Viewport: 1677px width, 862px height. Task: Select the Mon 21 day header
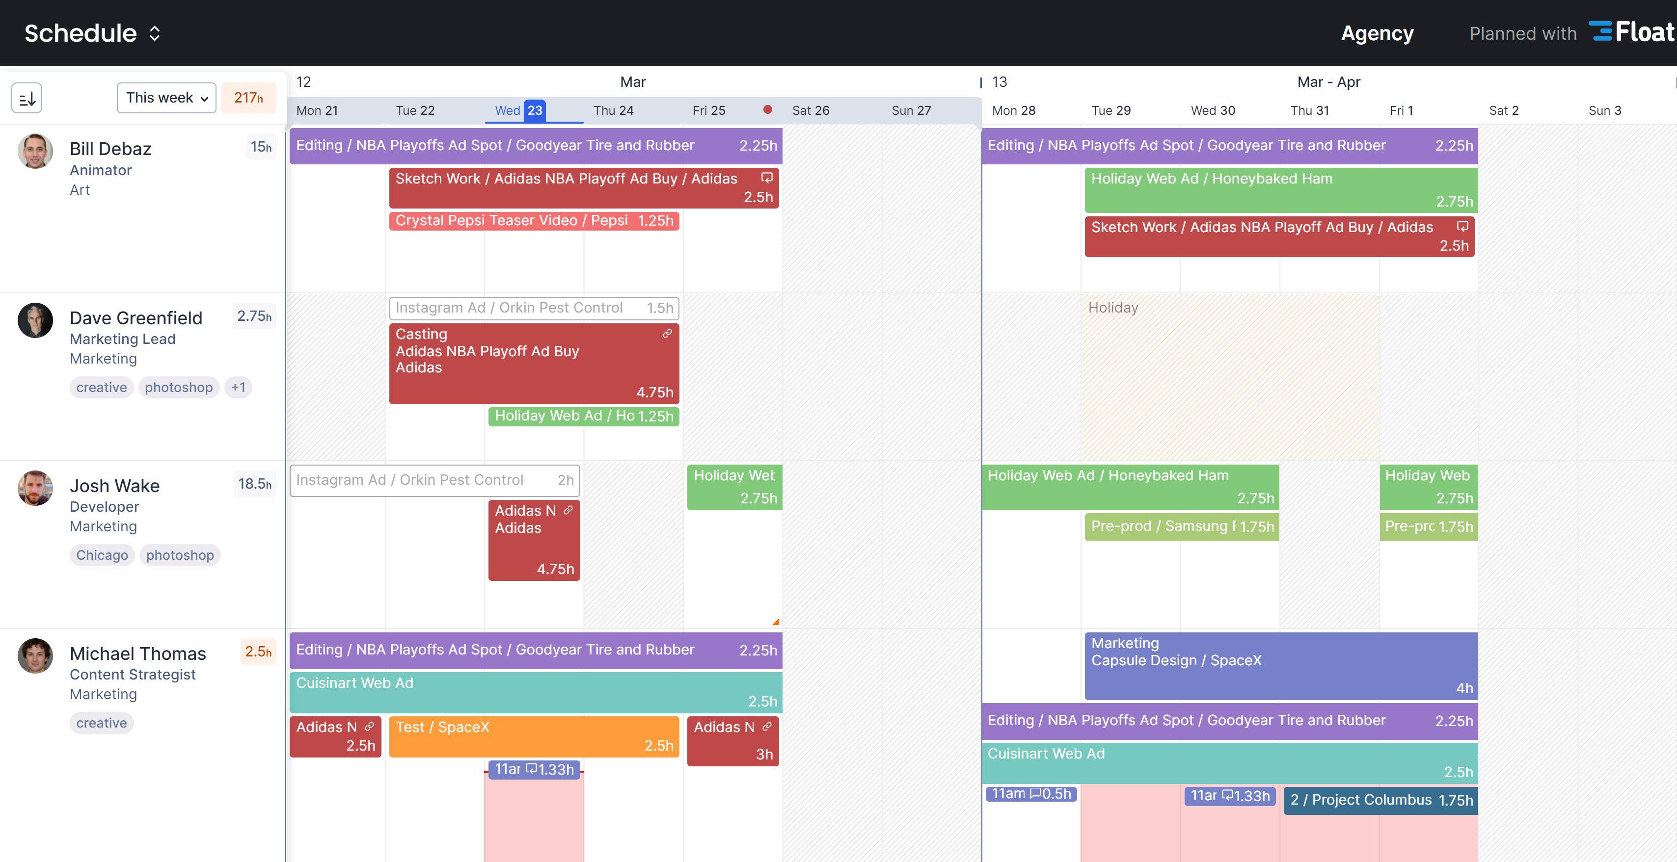[317, 110]
